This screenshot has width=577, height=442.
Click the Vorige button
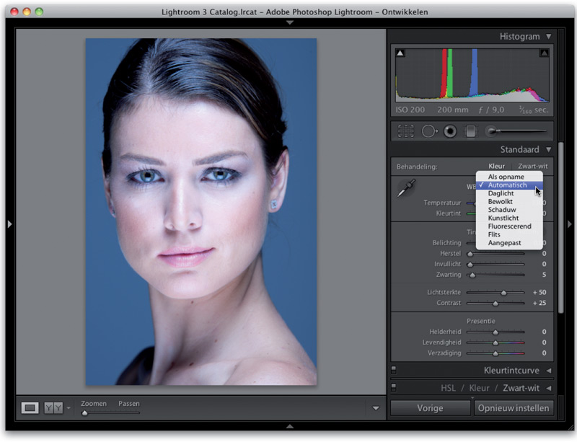(x=431, y=408)
